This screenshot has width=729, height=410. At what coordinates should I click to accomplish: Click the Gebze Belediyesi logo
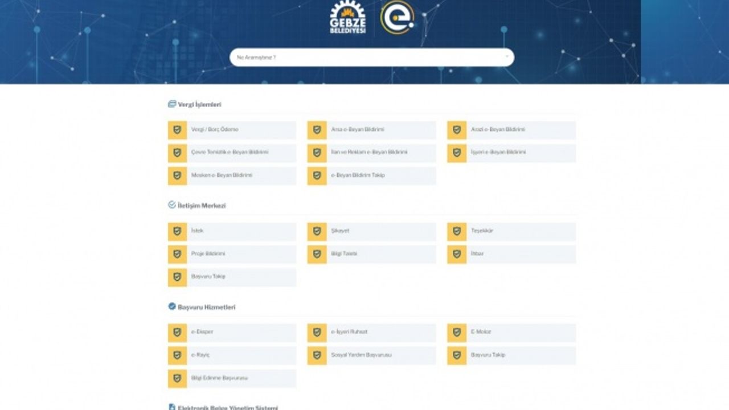point(347,18)
